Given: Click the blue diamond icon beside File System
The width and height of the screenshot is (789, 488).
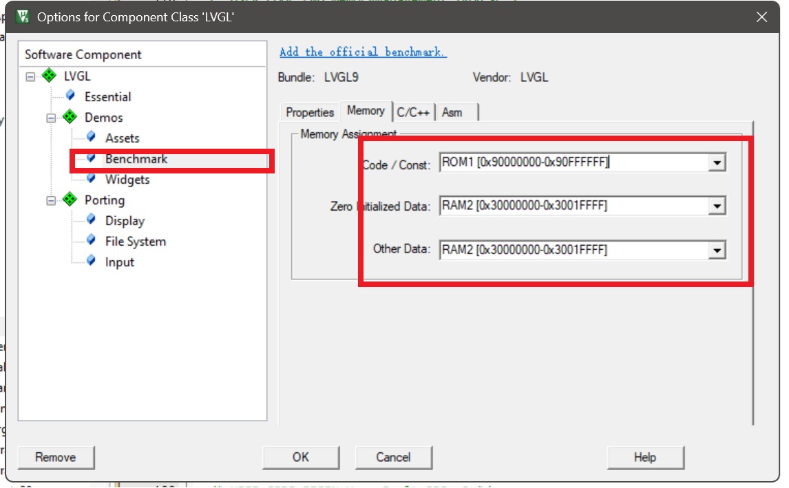Looking at the screenshot, I should 91,240.
